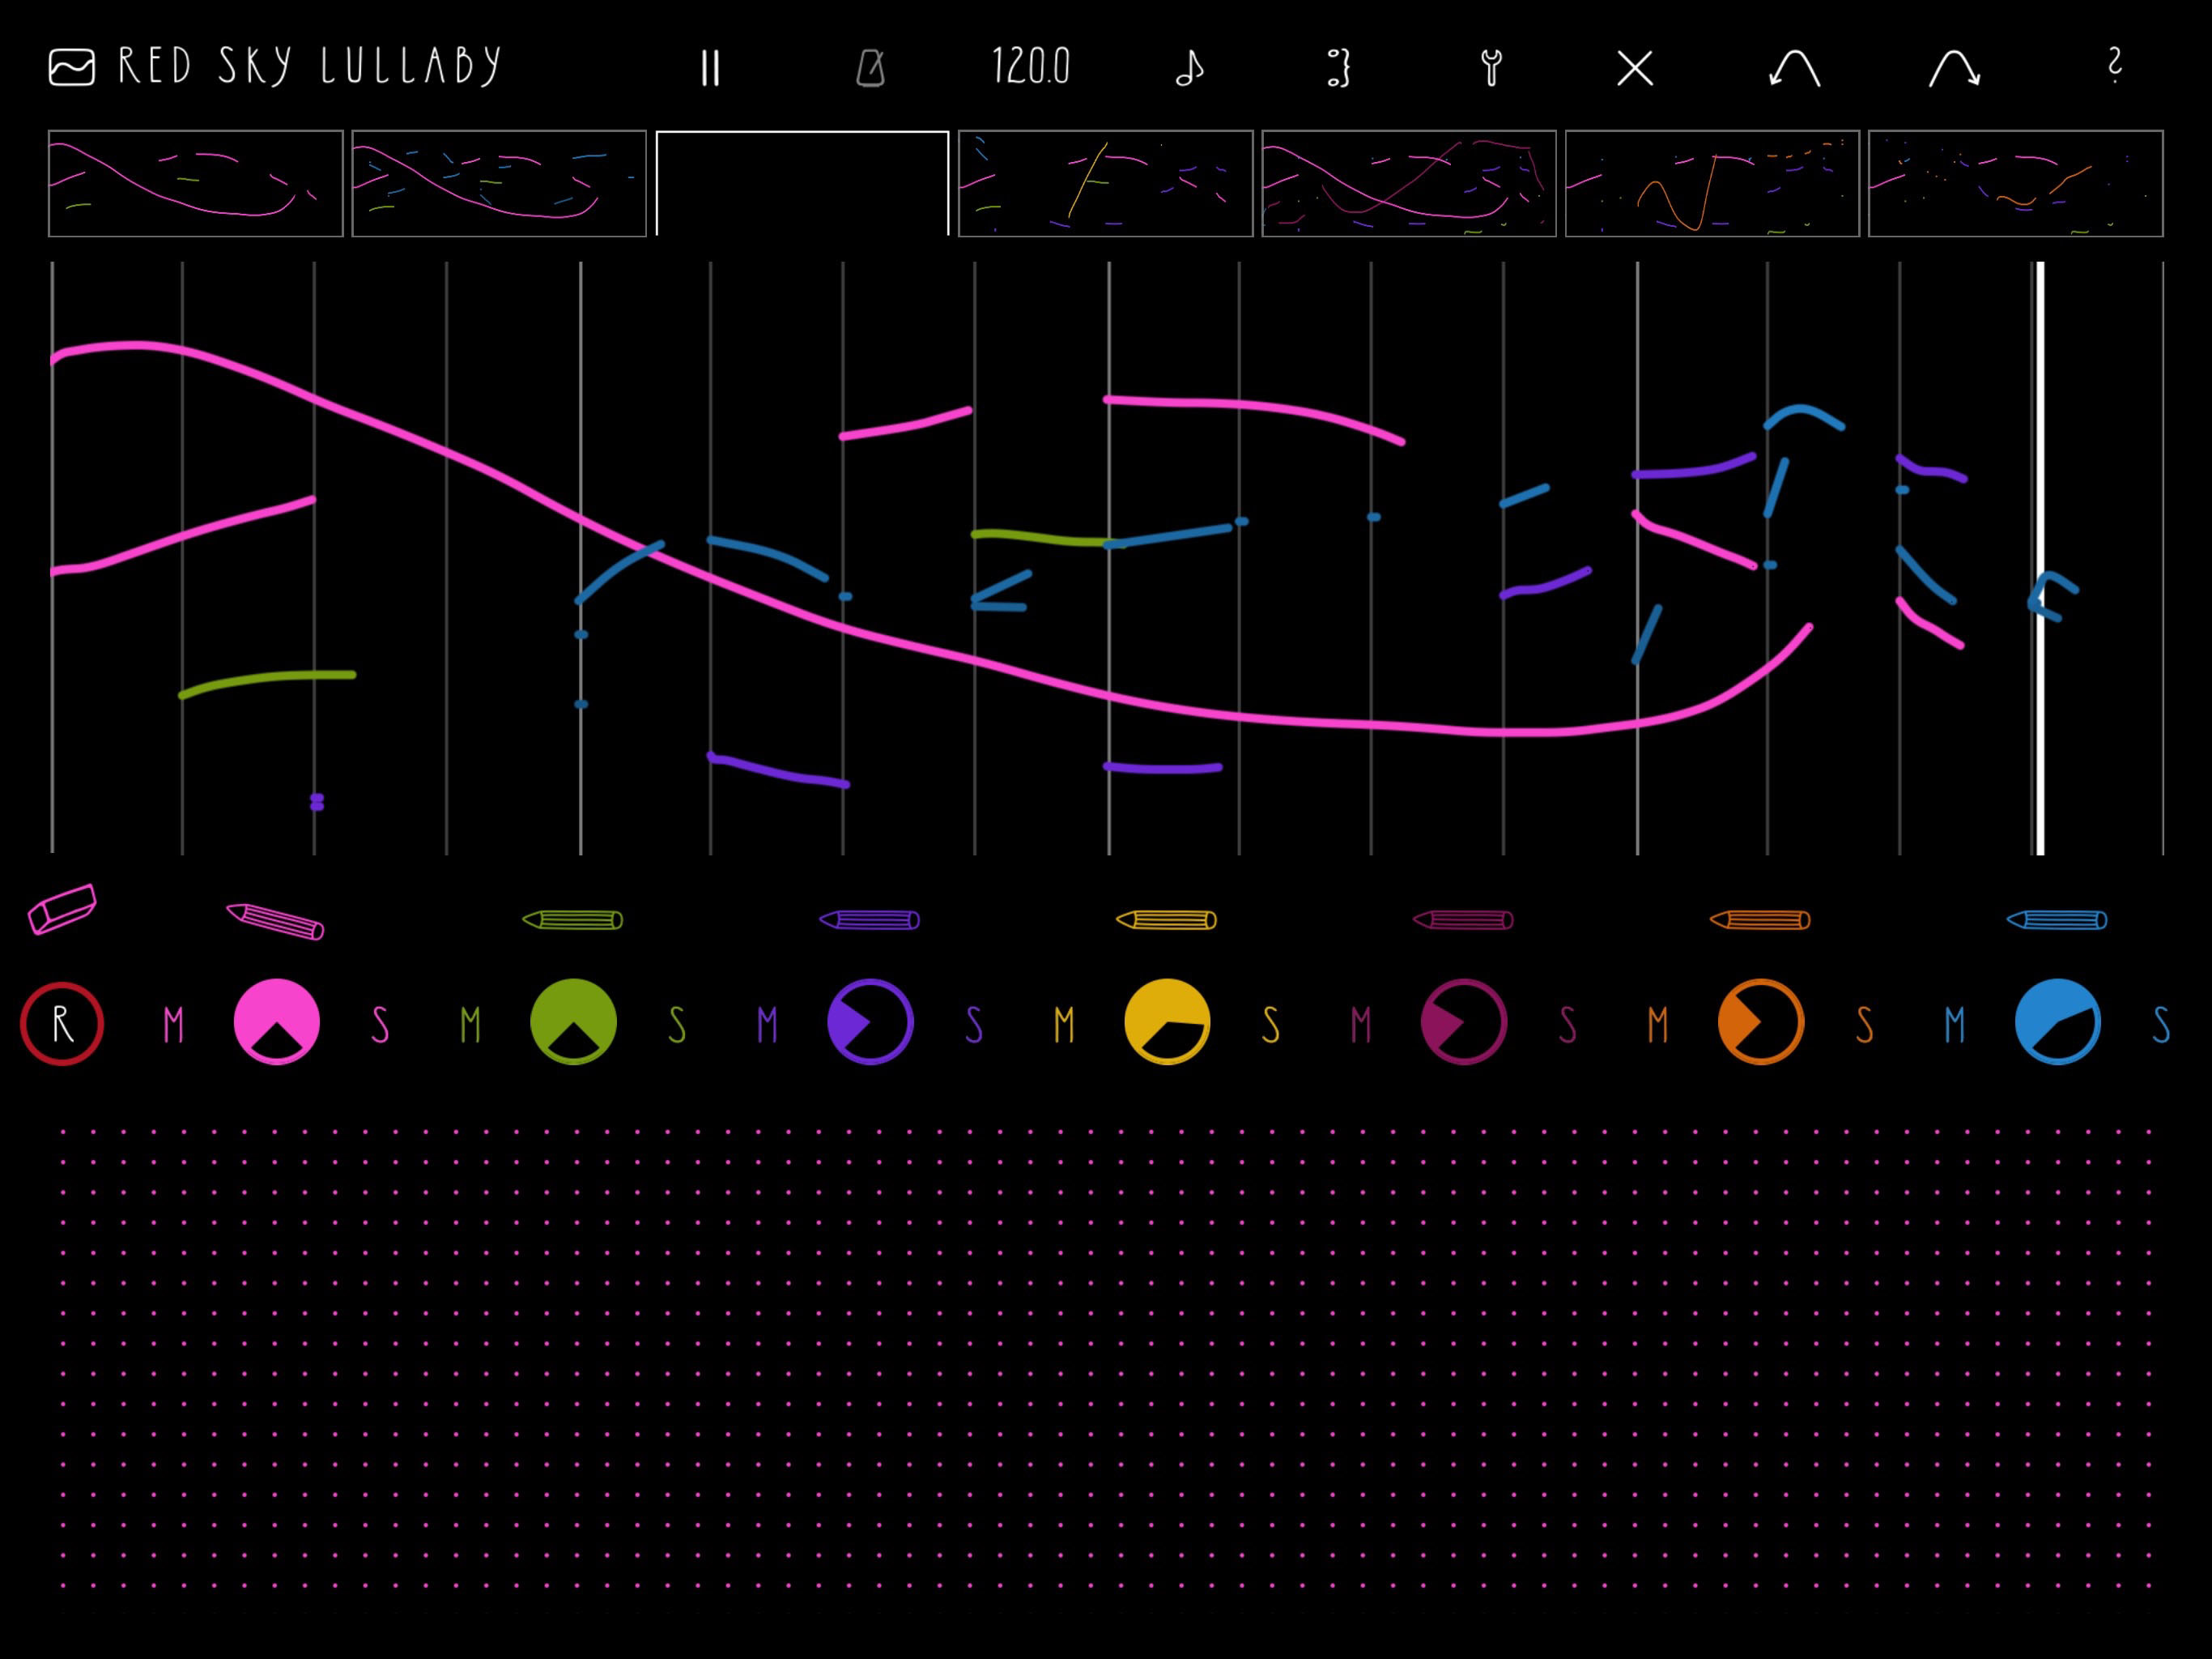
Task: Open the song library icon
Action: [x=72, y=68]
